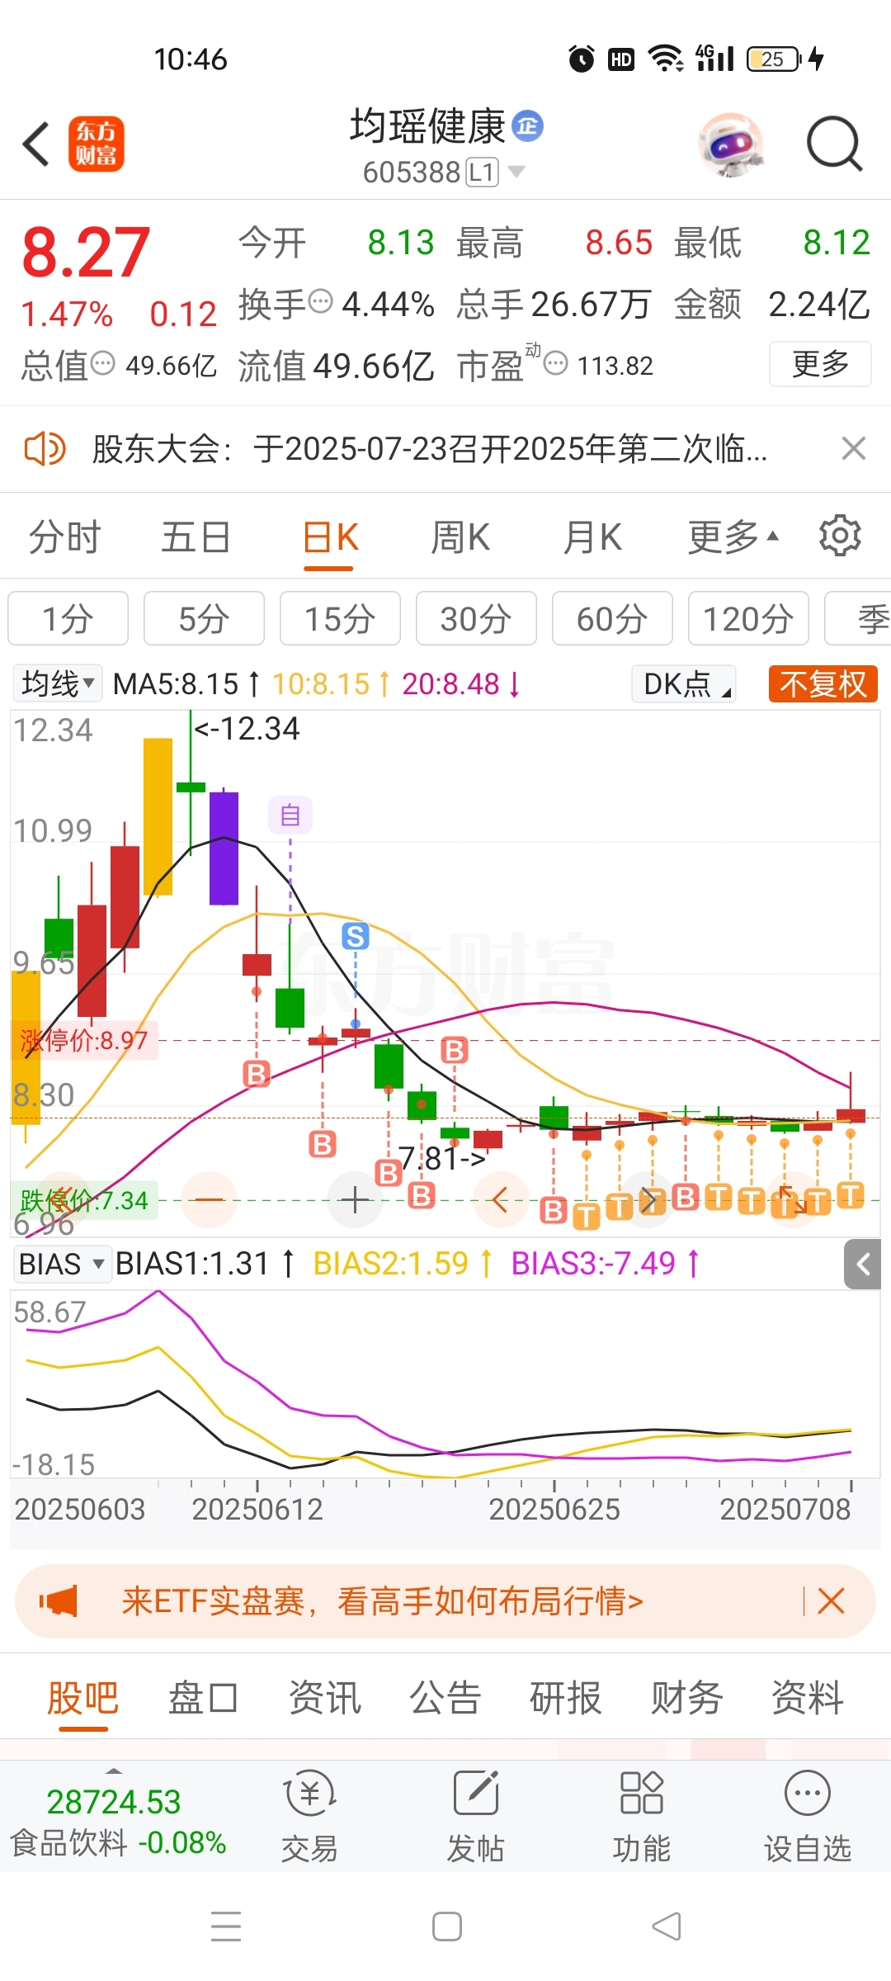Open the DK点 dropdown
The height and width of the screenshot is (1981, 891).
[684, 683]
